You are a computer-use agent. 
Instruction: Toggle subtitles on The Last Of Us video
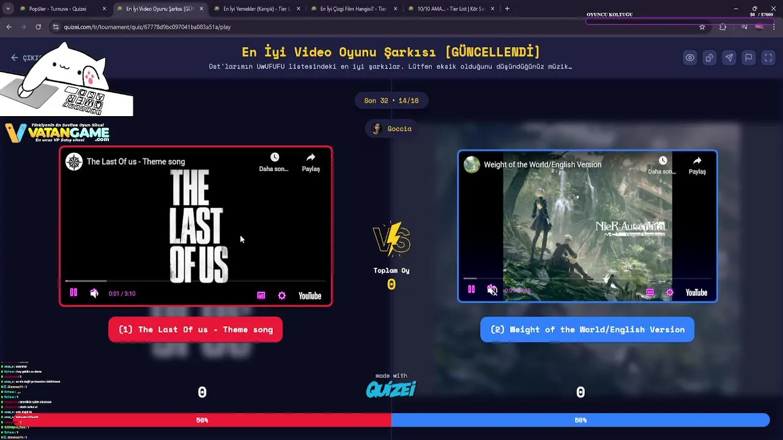coord(261,296)
